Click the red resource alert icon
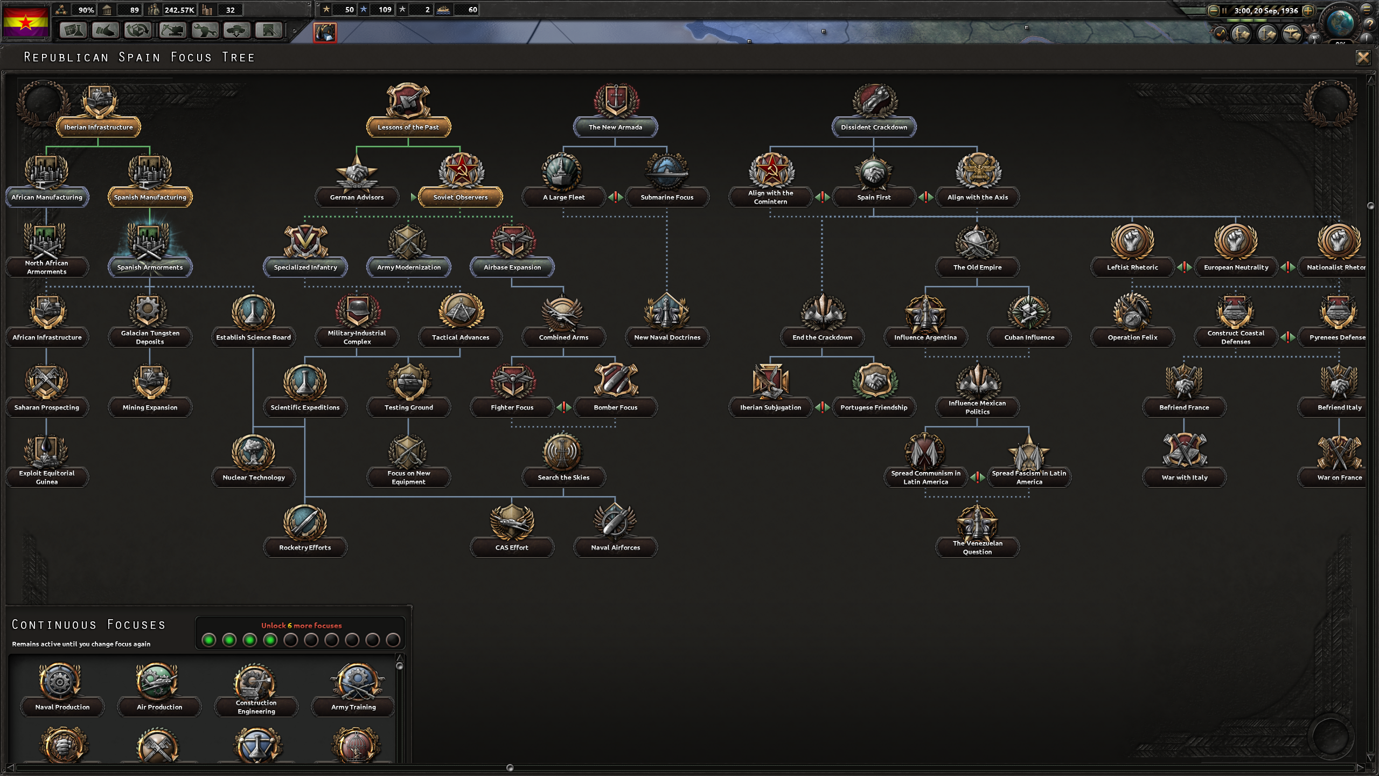Image resolution: width=1379 pixels, height=776 pixels. [x=325, y=32]
